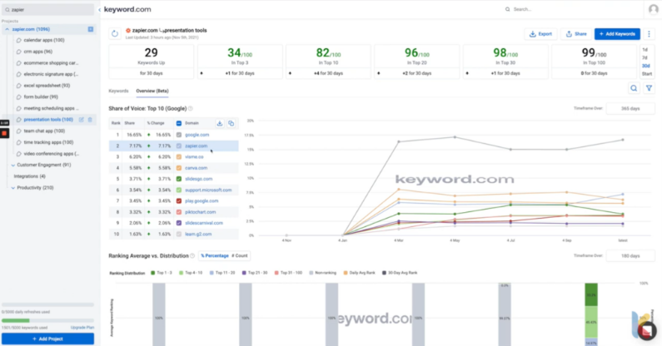Expand the Productivity (210) group
The width and height of the screenshot is (662, 346).
coord(12,188)
